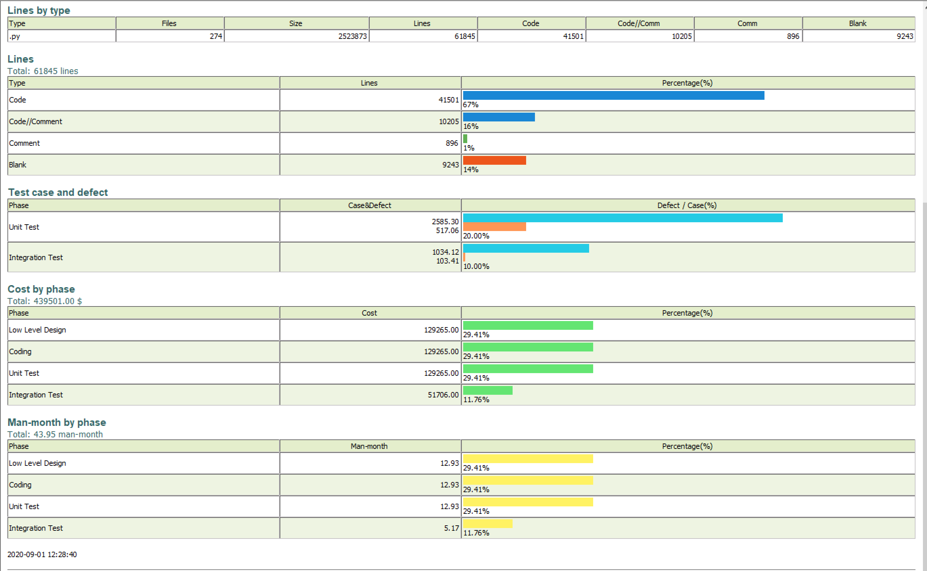Click the Total: 439501.00 $ text
The height and width of the screenshot is (571, 927).
tap(45, 301)
